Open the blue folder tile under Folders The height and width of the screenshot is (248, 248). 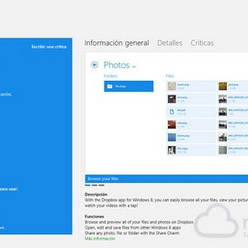129,86
